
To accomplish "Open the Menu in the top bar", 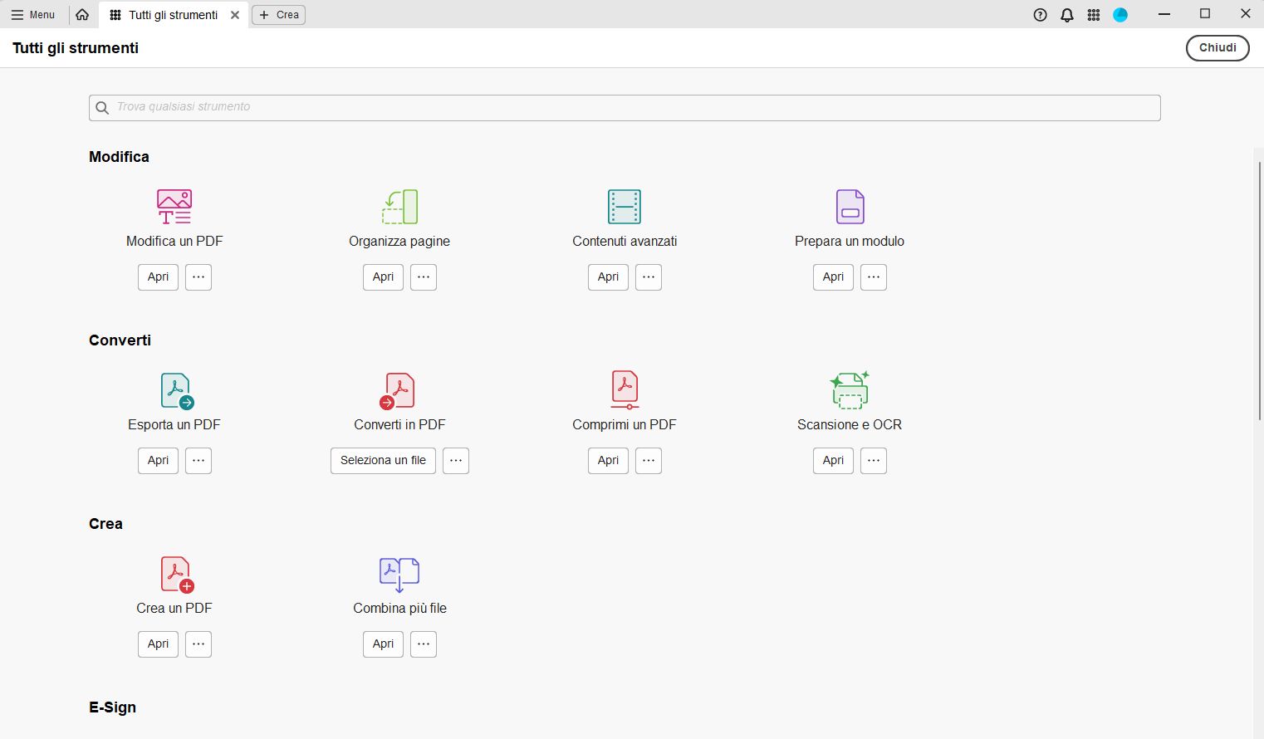I will pyautogui.click(x=34, y=14).
